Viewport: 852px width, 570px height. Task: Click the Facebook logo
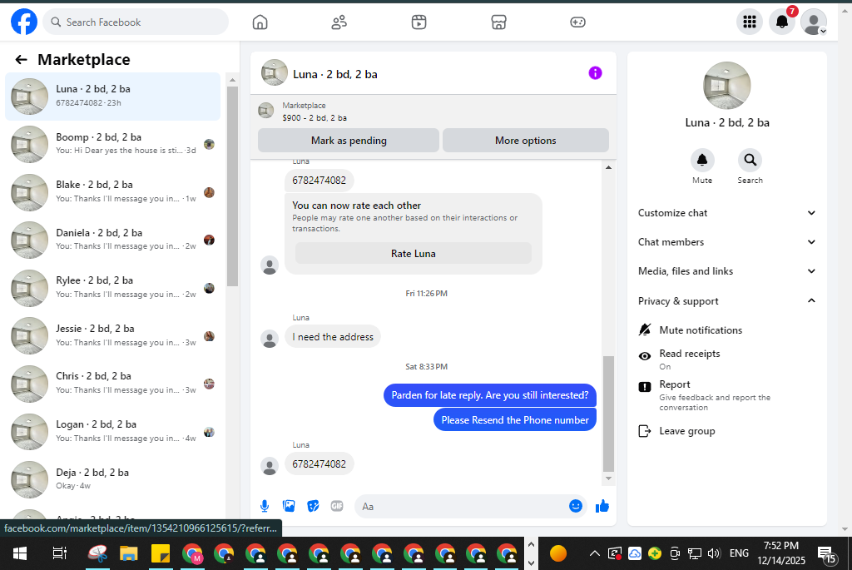pyautogui.click(x=24, y=22)
